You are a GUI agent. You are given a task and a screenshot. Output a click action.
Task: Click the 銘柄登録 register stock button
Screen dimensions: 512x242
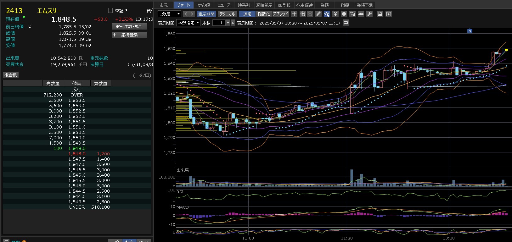click(129, 35)
